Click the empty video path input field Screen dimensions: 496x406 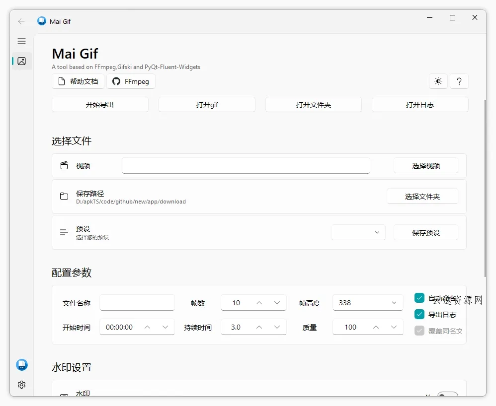[x=246, y=166]
